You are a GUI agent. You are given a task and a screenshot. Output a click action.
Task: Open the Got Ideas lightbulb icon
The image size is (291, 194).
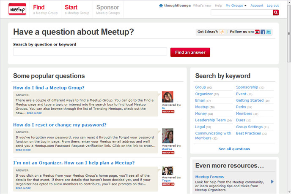[x=222, y=32]
